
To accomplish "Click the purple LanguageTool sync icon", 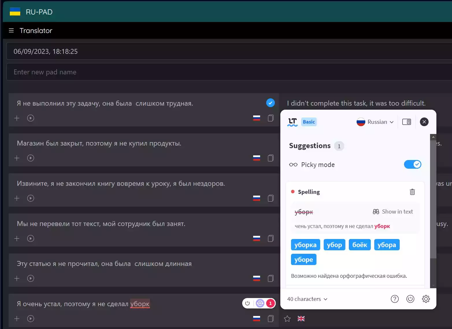I will (x=260, y=303).
